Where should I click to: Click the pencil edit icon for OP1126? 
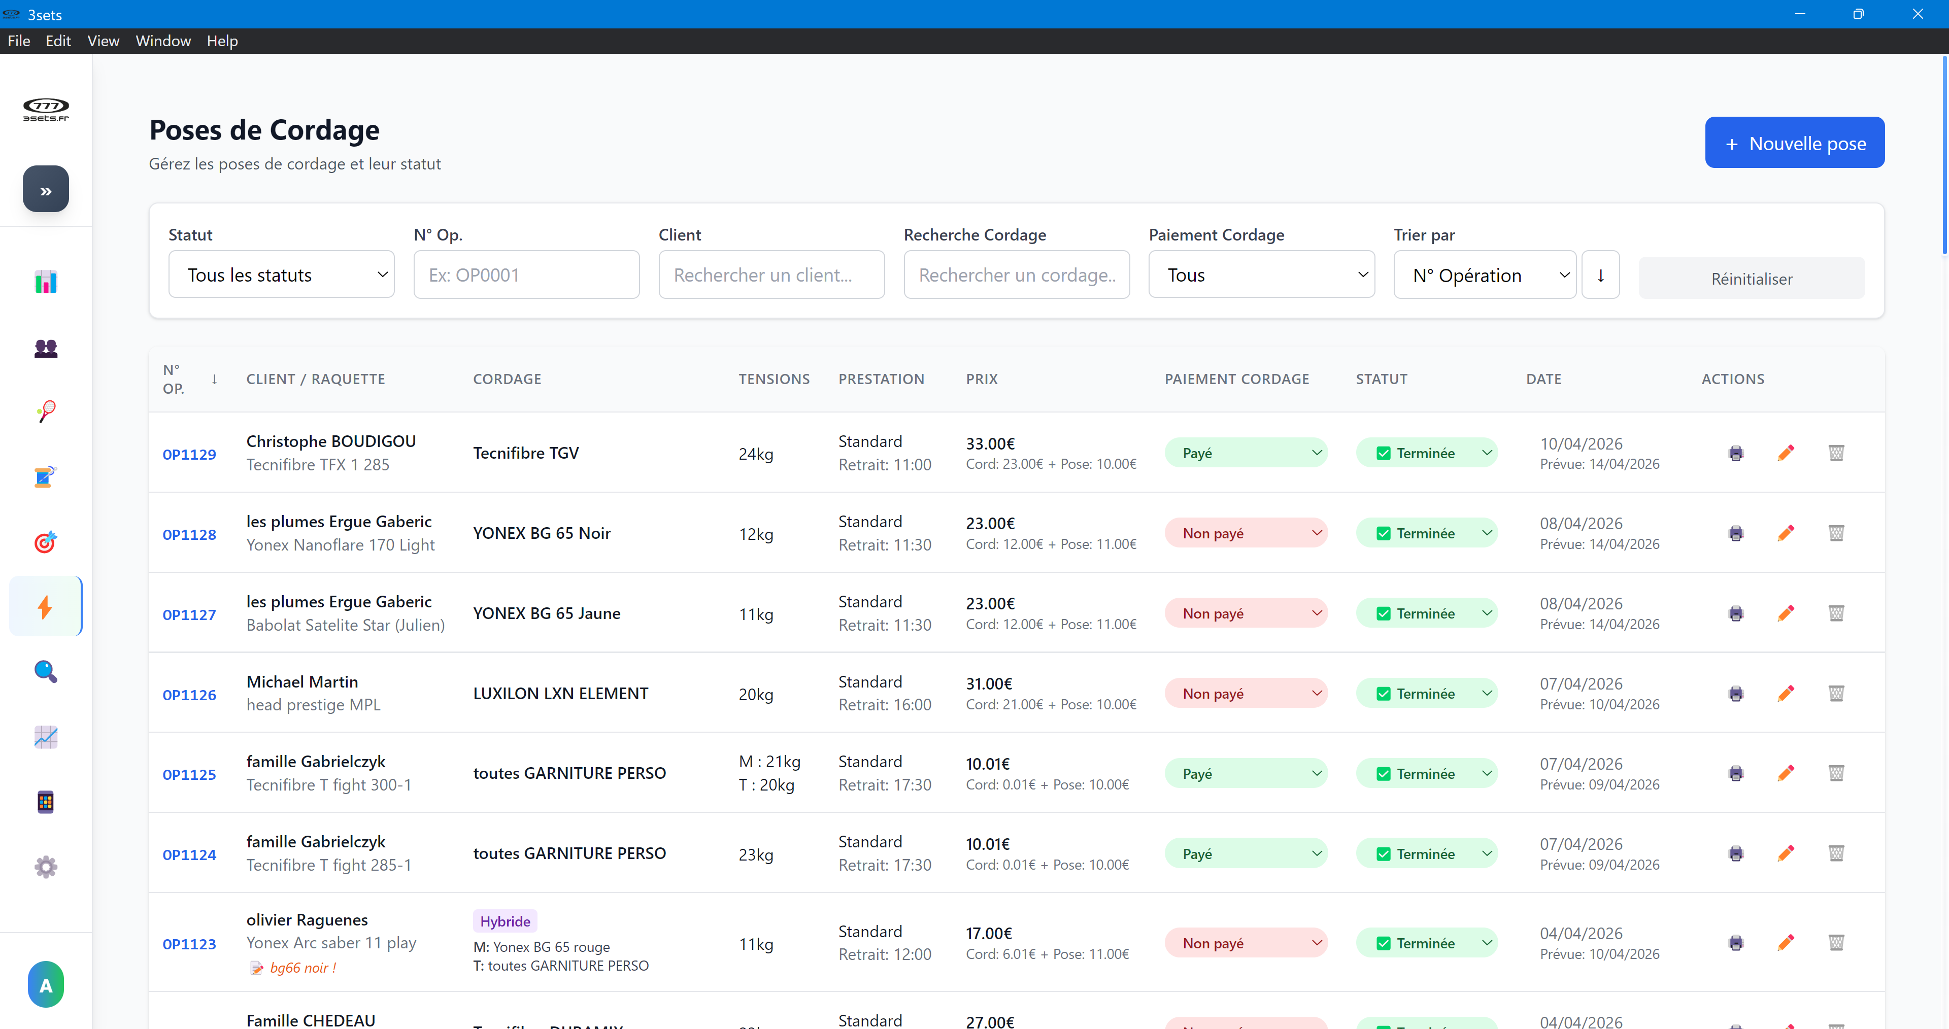click(x=1786, y=693)
